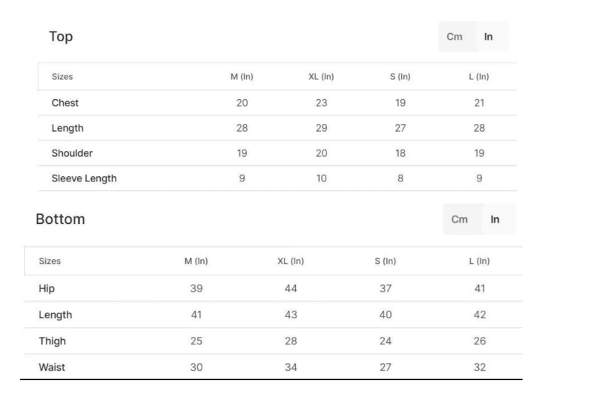This screenshot has width=595, height=396.
Task: Click S (In) column header in Bottom table
Action: [x=385, y=261]
